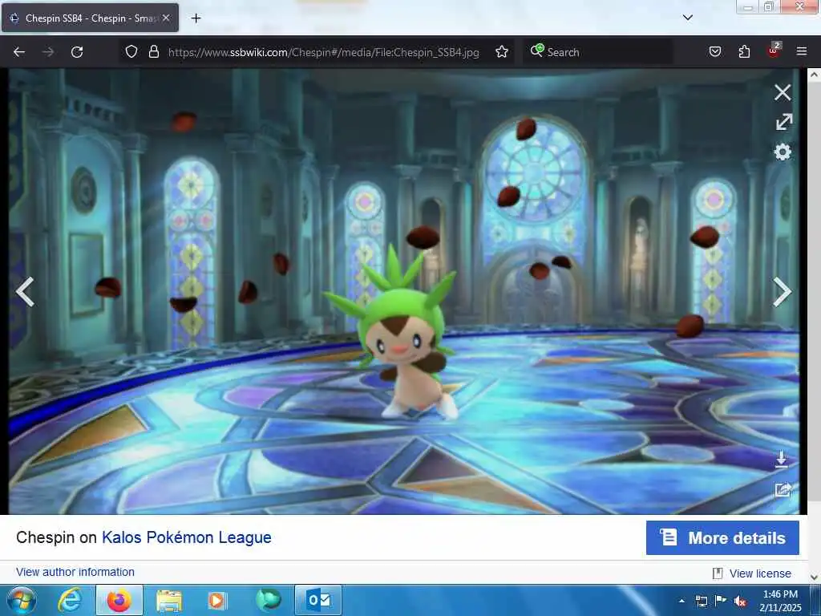Open the Windows Start menu

click(21, 600)
